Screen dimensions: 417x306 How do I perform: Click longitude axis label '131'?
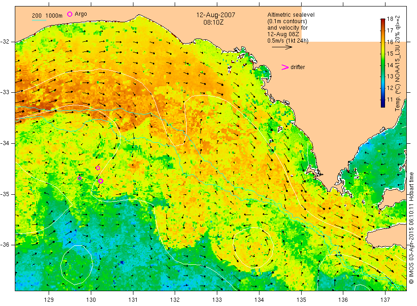coord(133,300)
